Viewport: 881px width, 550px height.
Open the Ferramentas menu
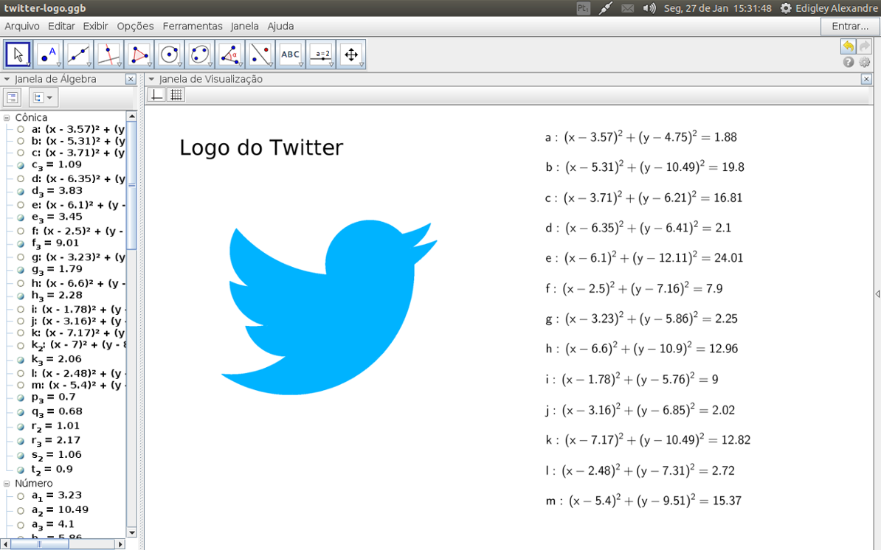[192, 27]
